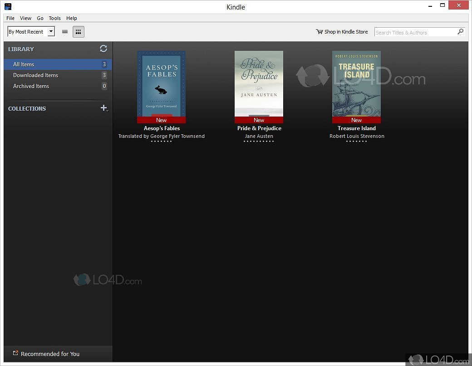
Task: Click the count badge beside Downloaded Items
Action: [104, 75]
